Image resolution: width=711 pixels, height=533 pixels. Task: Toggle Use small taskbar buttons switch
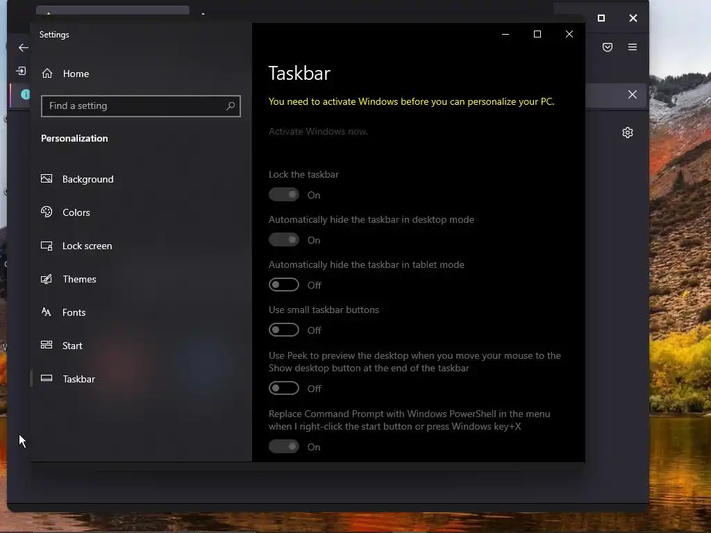[284, 330]
